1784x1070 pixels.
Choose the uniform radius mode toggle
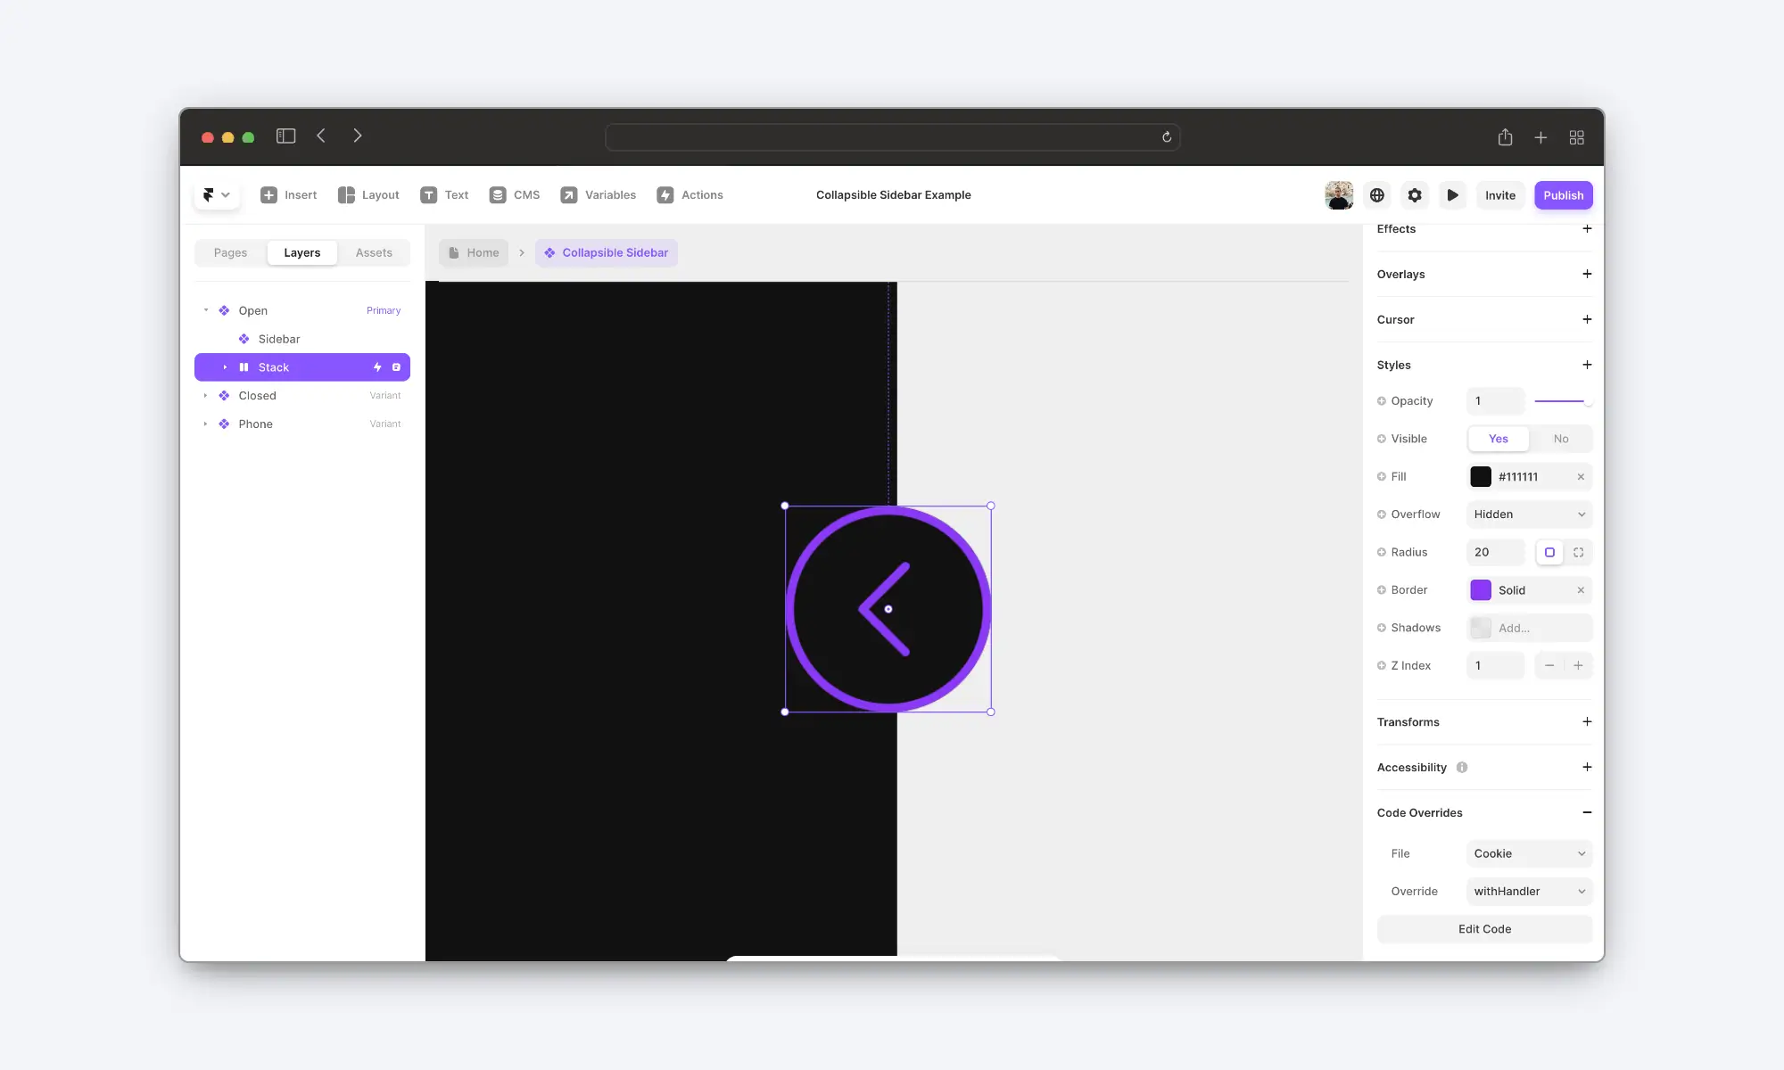(1549, 553)
